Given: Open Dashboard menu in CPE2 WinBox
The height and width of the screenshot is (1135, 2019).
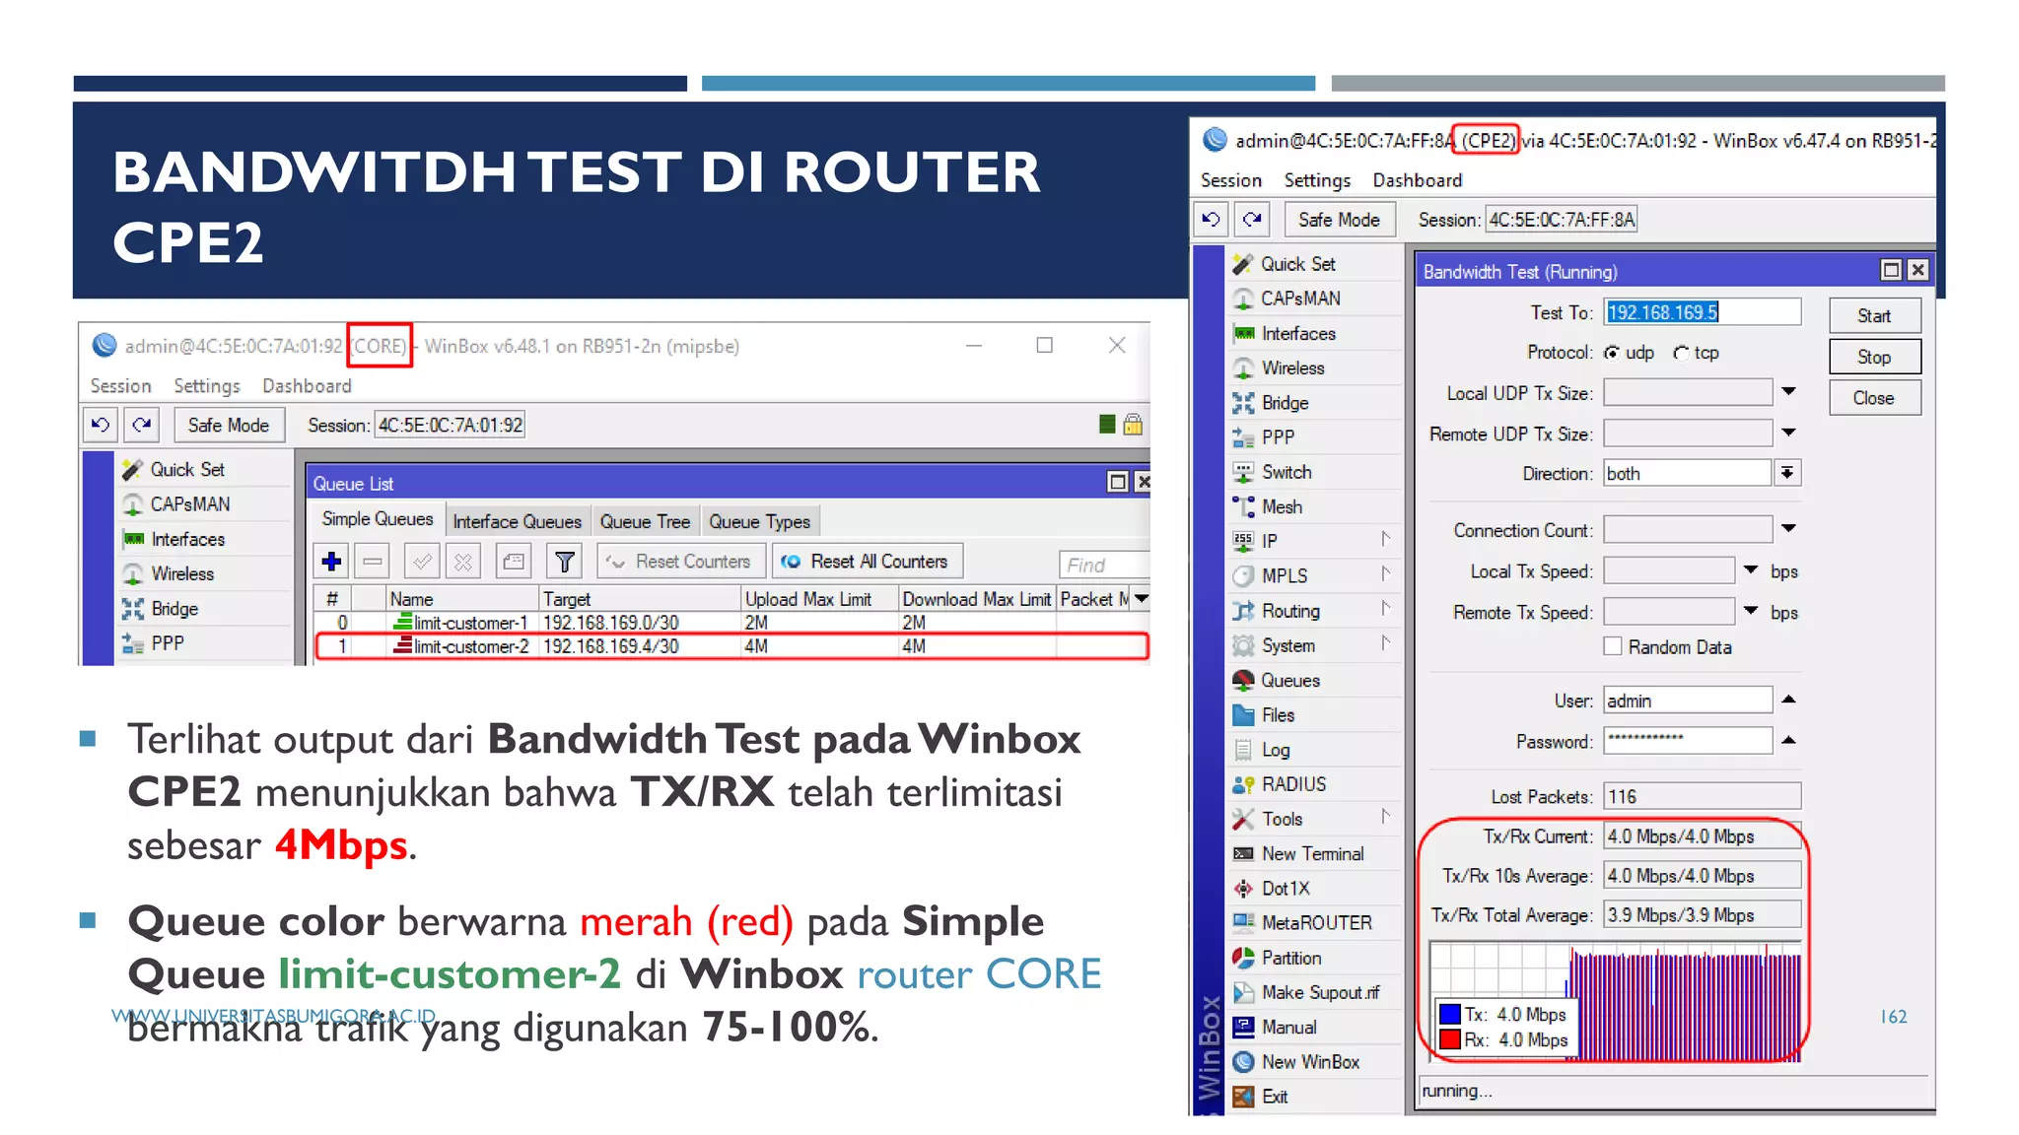Looking at the screenshot, I should click(x=1417, y=180).
